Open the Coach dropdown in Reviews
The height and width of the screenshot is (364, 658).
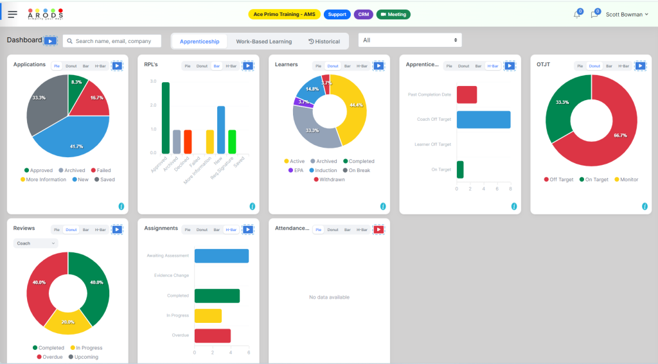[36, 243]
